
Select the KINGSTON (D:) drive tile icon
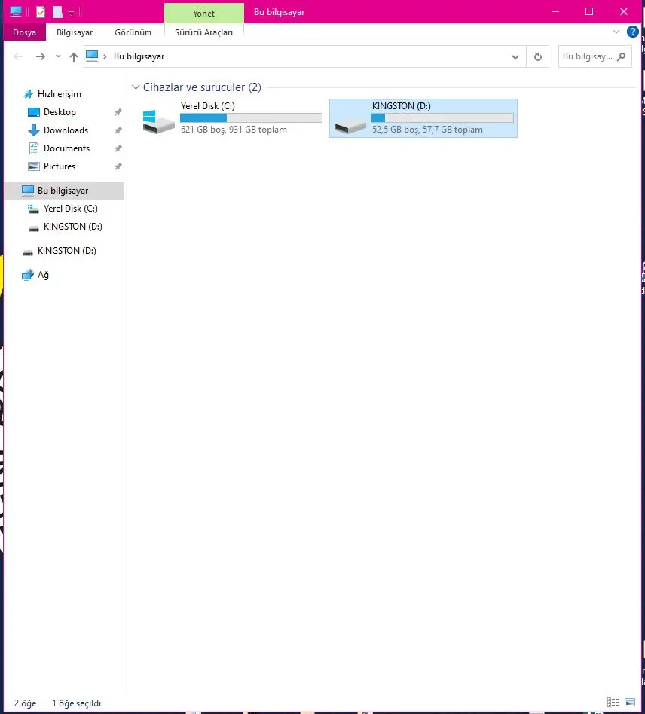tap(350, 125)
